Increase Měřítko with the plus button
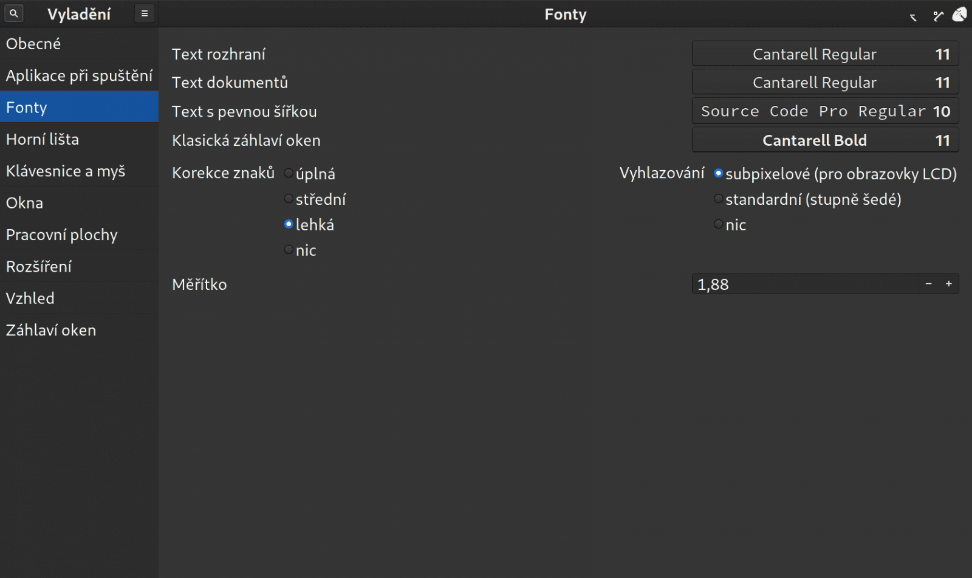The image size is (972, 578). (x=948, y=284)
